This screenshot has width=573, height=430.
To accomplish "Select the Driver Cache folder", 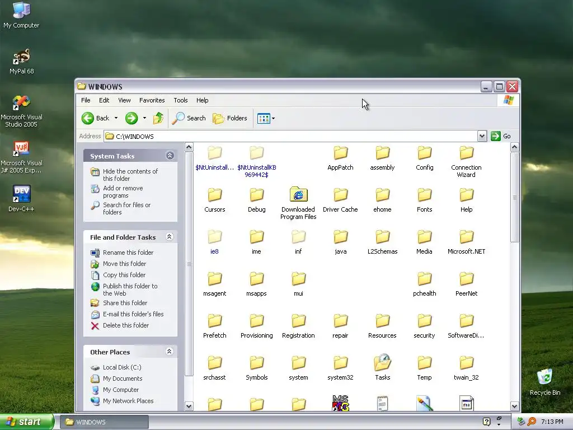I will click(x=340, y=200).
